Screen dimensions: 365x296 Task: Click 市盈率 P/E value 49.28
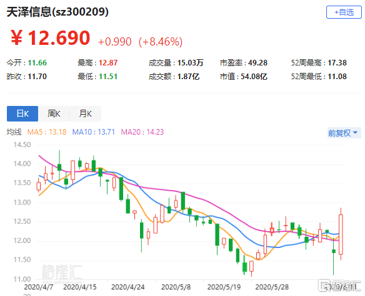(x=257, y=63)
